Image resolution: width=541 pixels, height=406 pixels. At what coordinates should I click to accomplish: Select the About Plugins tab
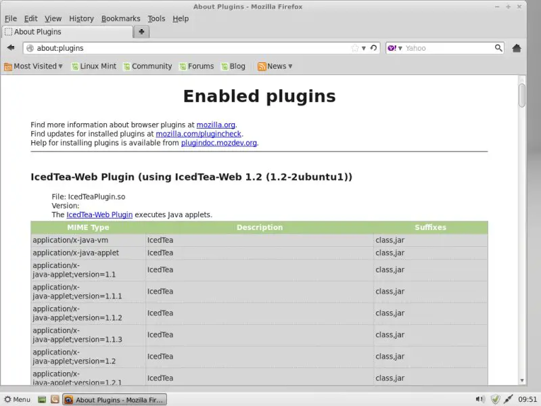click(x=67, y=32)
